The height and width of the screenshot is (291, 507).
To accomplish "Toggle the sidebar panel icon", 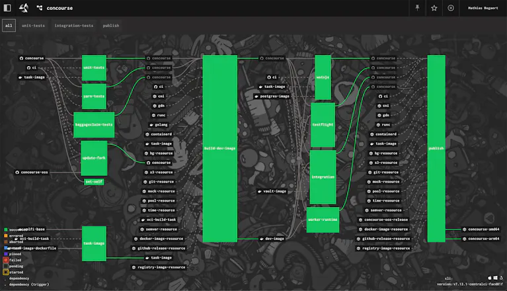I will click(x=7, y=8).
